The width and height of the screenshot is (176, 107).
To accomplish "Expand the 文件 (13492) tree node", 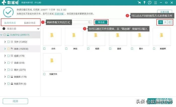I will (5, 42).
